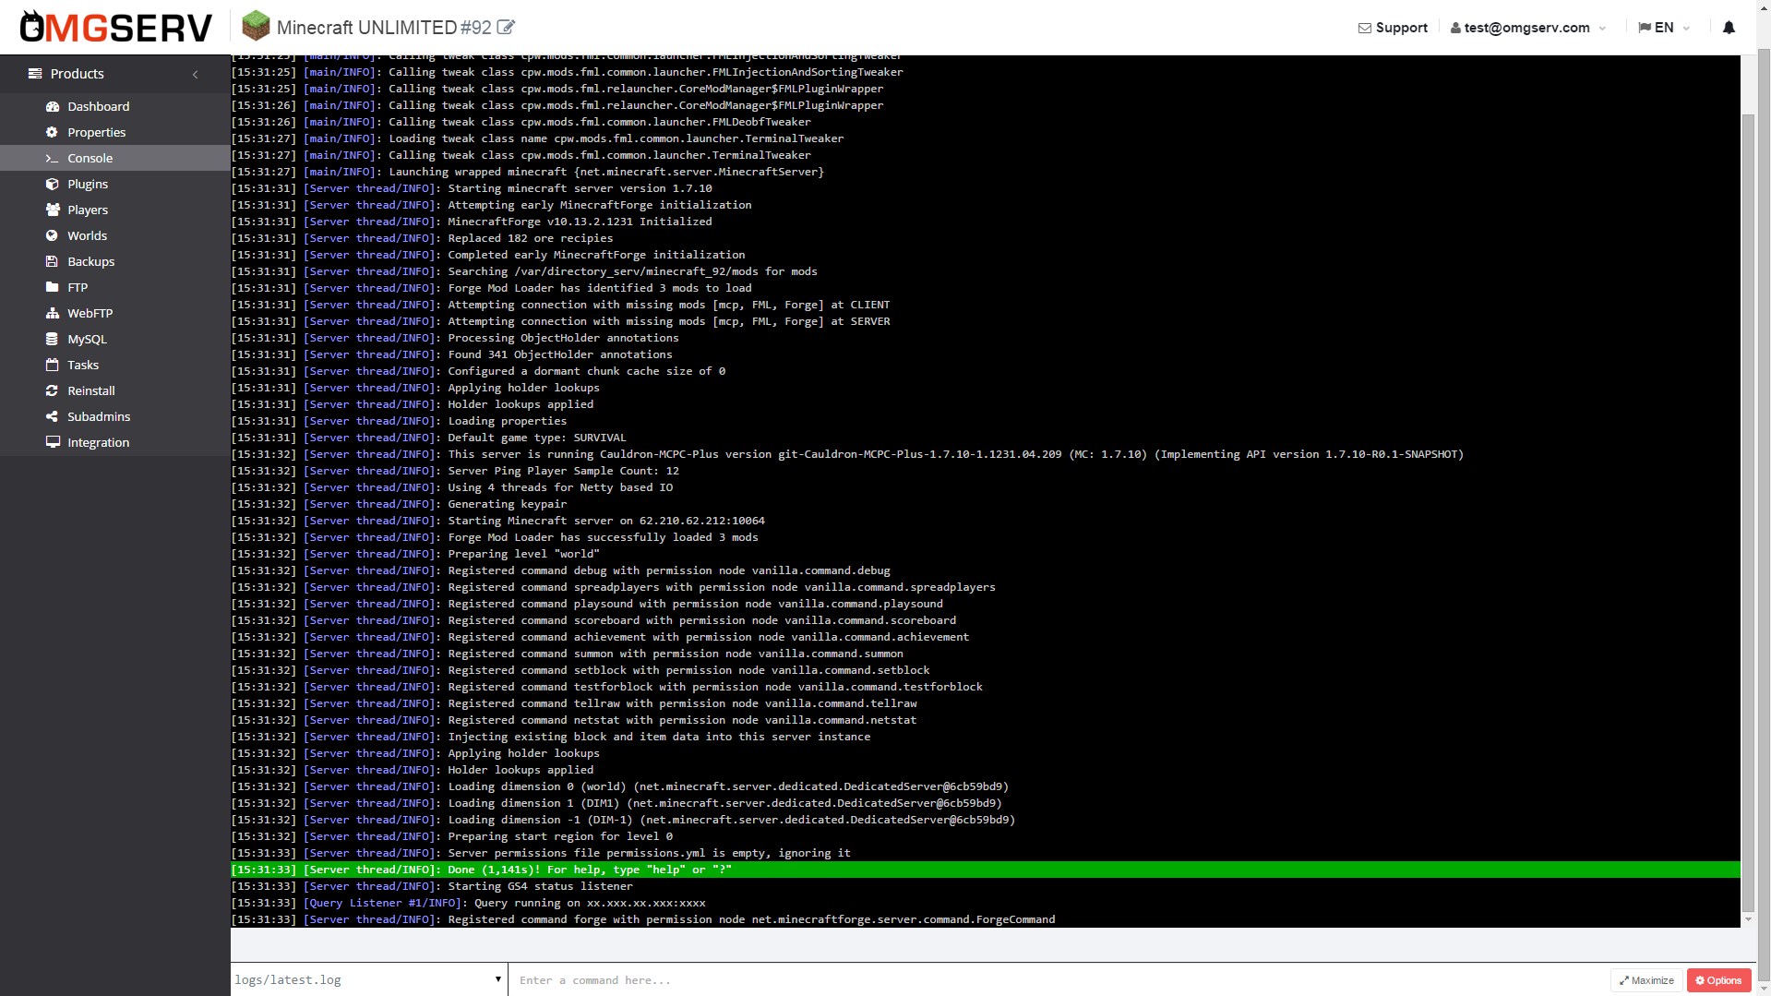Open the EN language dropdown
The width and height of the screenshot is (1771, 996).
pos(1664,28)
